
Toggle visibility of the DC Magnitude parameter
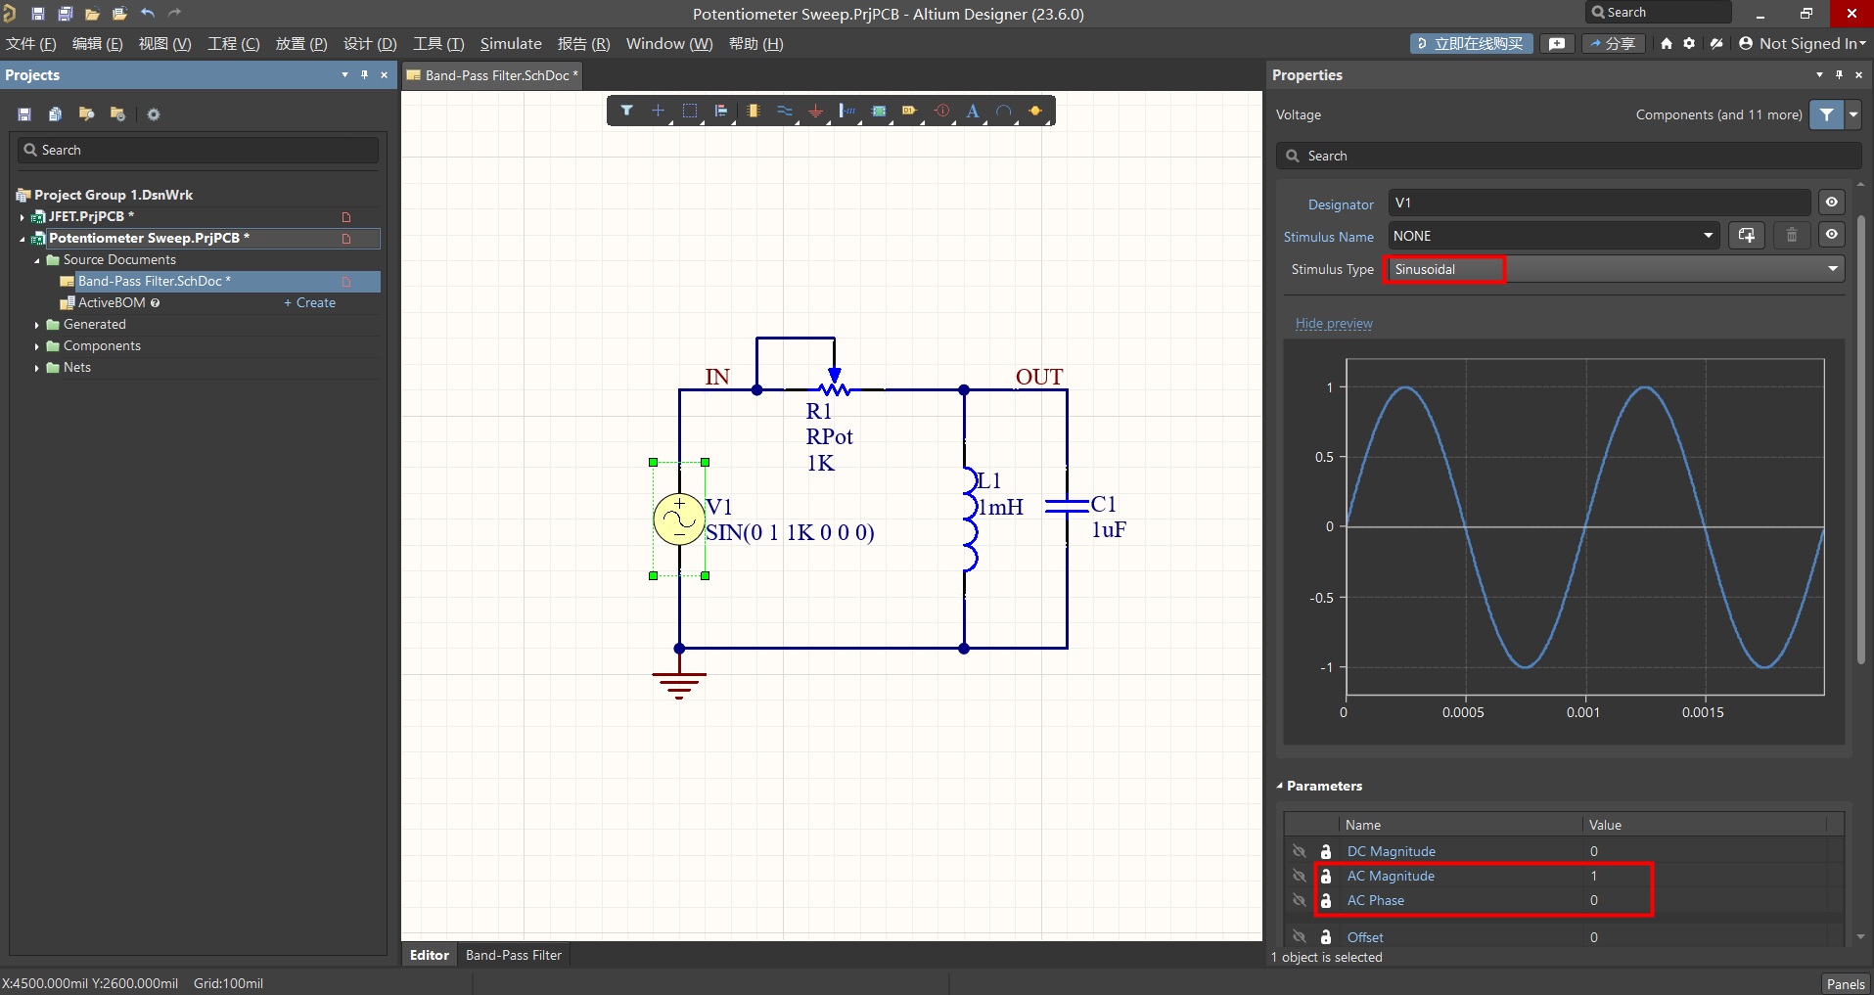point(1300,851)
